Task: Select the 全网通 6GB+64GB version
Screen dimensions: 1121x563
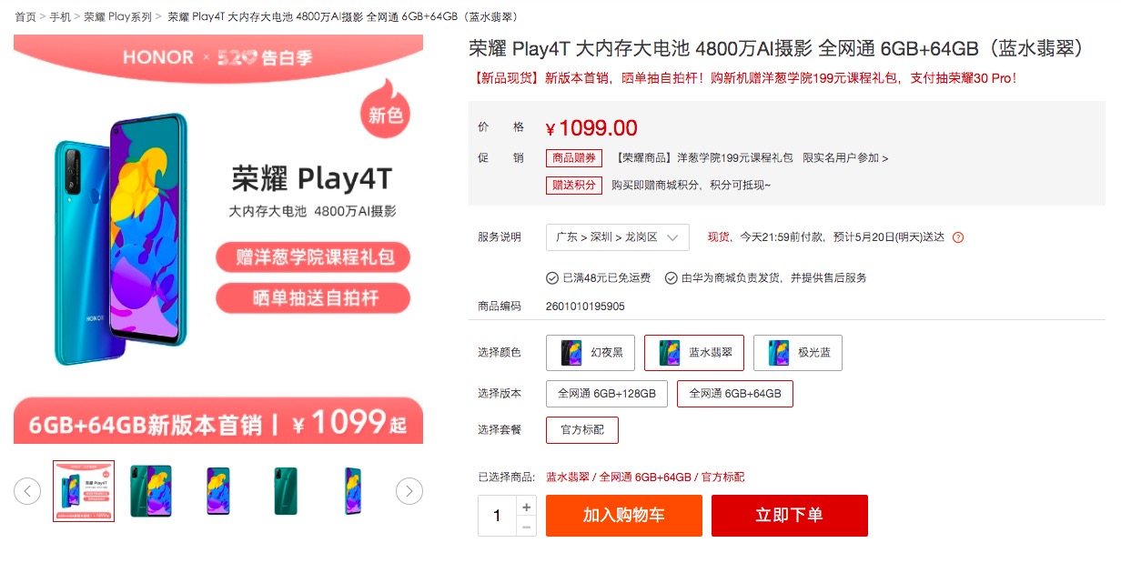Action: [735, 394]
